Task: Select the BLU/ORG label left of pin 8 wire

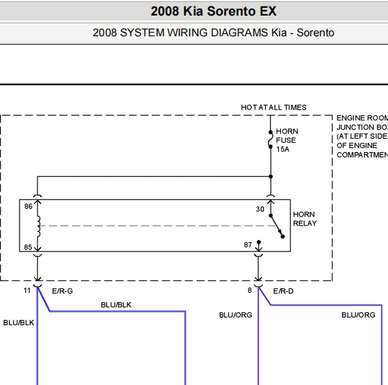Action: click(x=236, y=315)
